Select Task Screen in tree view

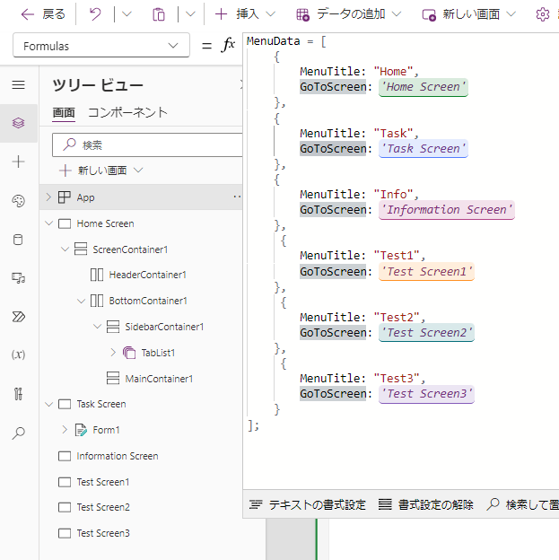[x=101, y=404]
